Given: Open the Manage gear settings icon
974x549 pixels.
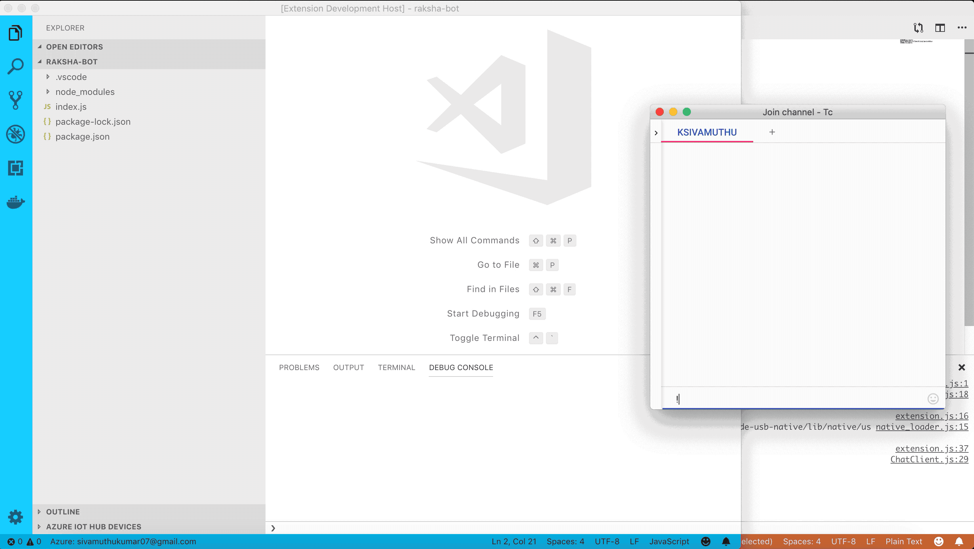Looking at the screenshot, I should pyautogui.click(x=16, y=517).
